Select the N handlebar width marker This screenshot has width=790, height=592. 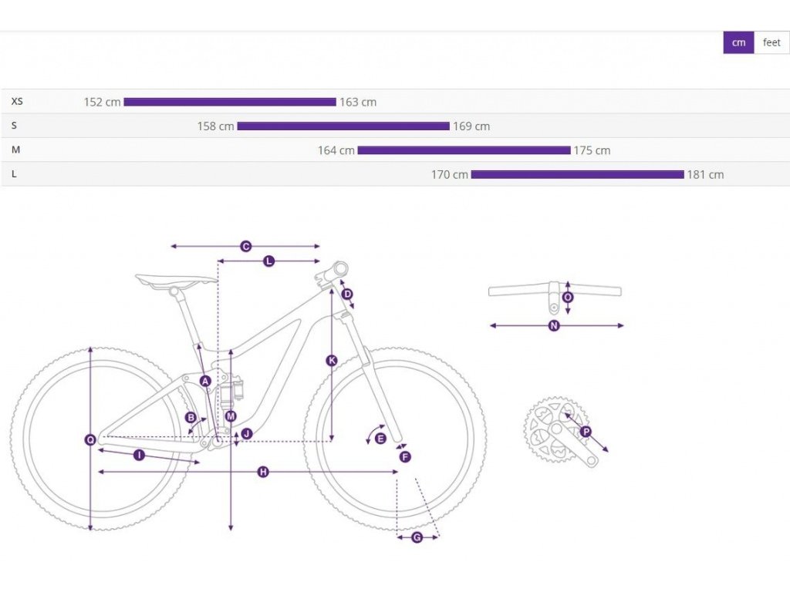pyautogui.click(x=553, y=326)
